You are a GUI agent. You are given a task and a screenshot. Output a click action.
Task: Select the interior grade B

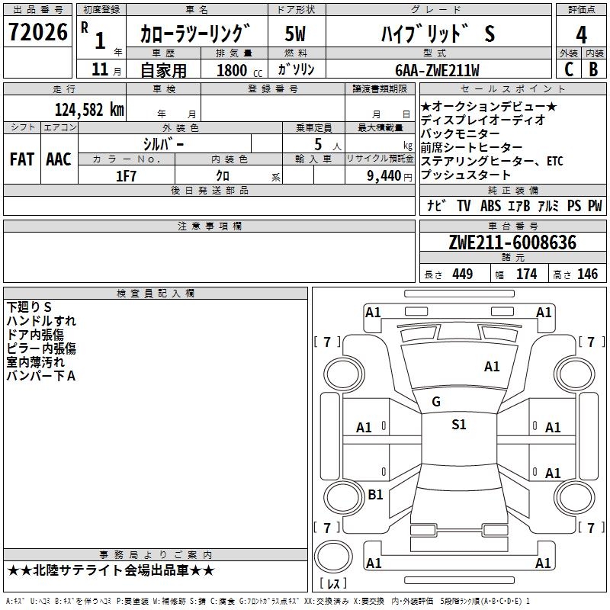point(593,69)
